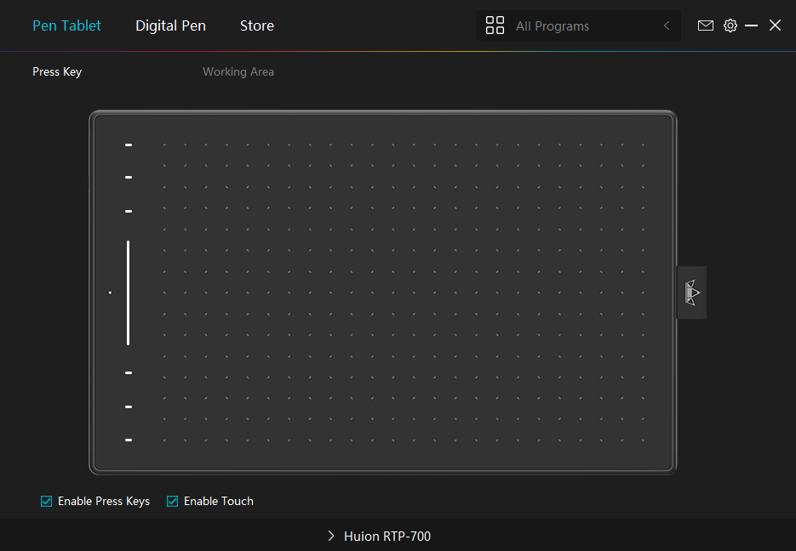Open the Store tab
This screenshot has width=796, height=551.
coord(256,26)
